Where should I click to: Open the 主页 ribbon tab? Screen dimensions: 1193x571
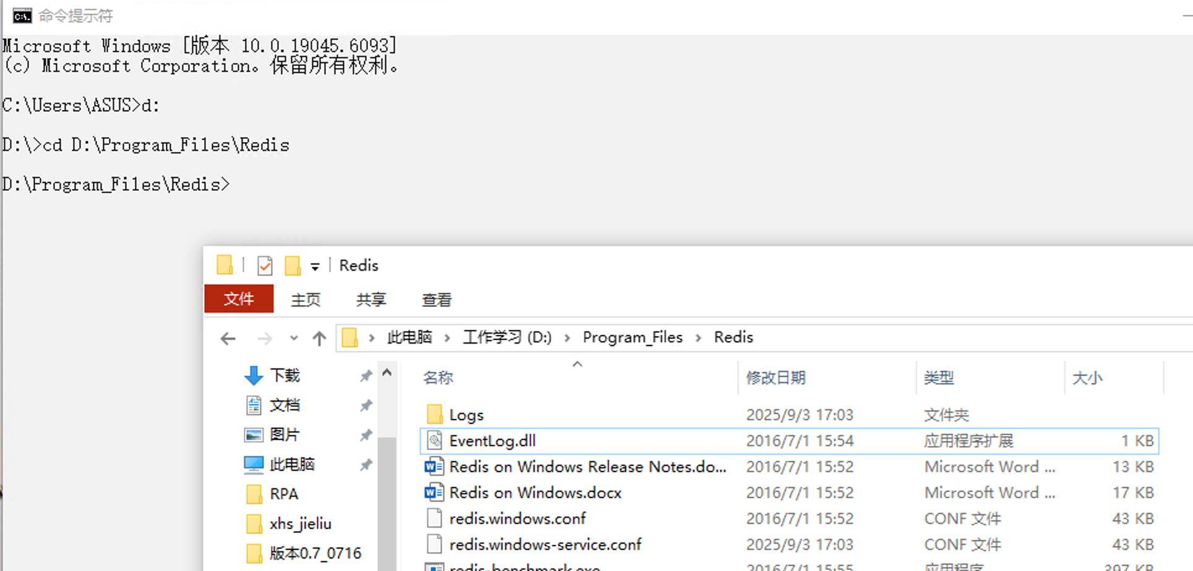tap(306, 300)
